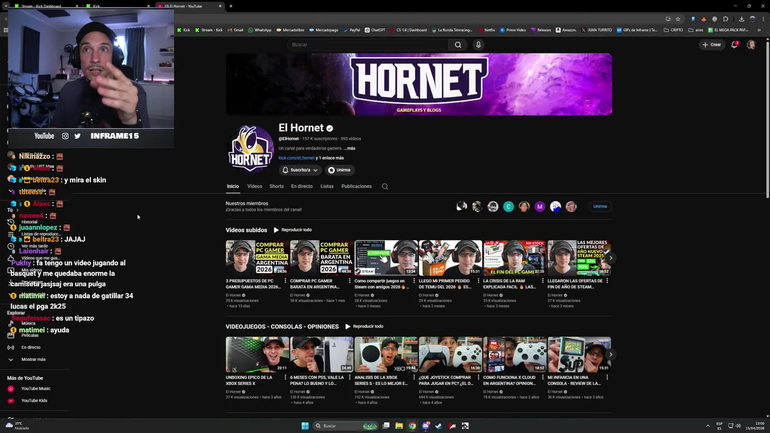Screen dimensions: 770x433
Task: Click into the Buscar search field
Action: click(x=368, y=45)
